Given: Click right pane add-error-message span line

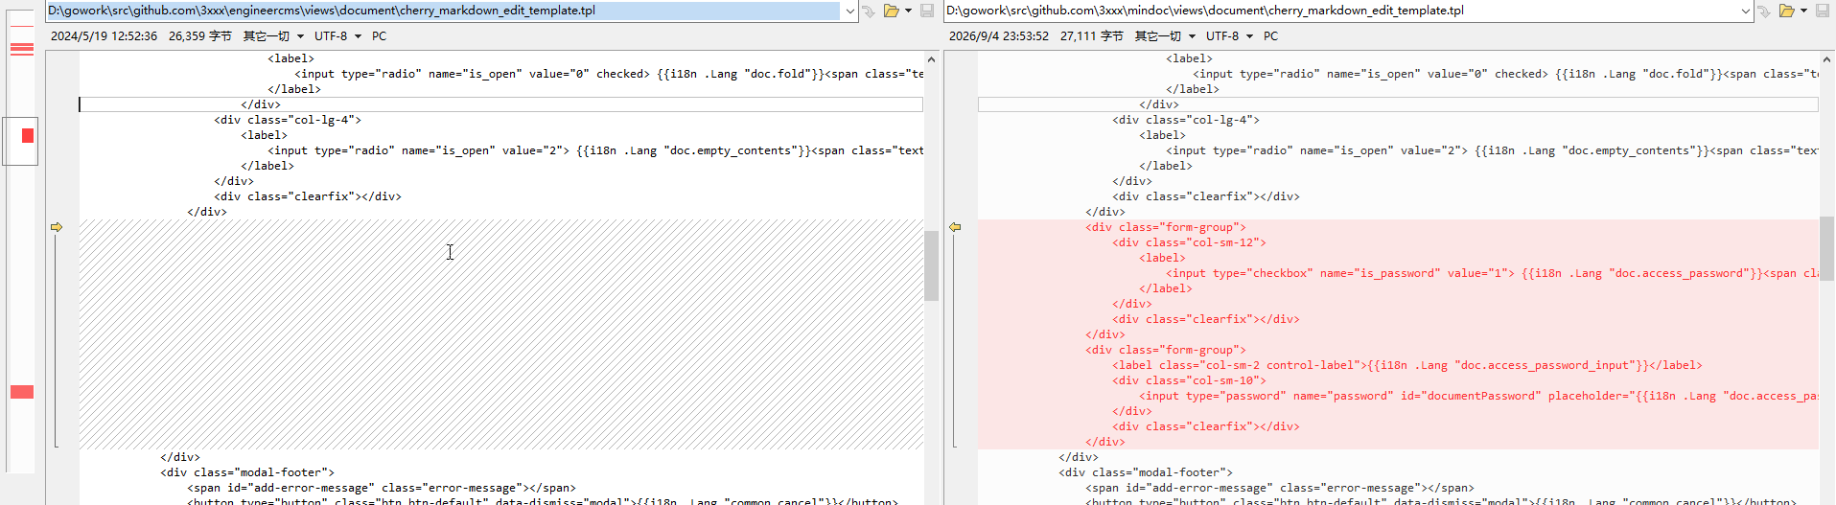Looking at the screenshot, I should tap(1280, 488).
